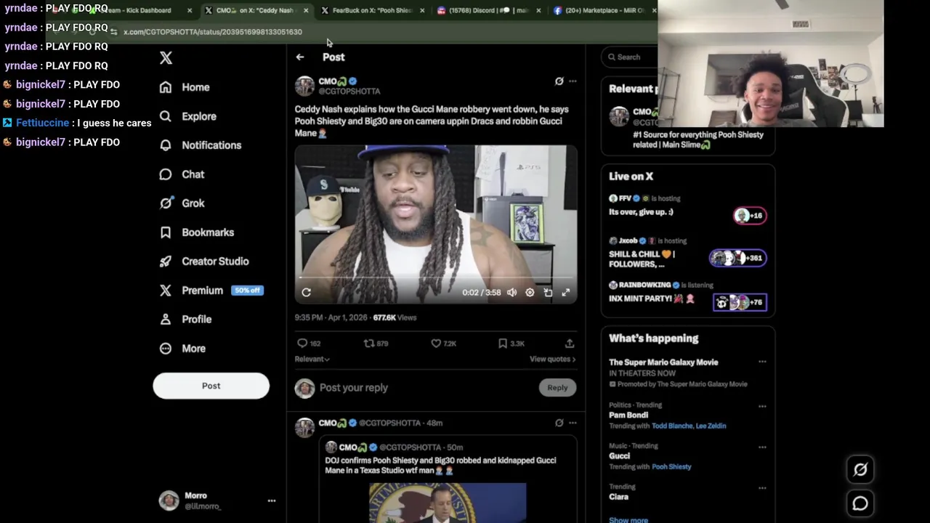This screenshot has height=523, width=930.
Task: Click the Search box
Action: tap(629, 57)
